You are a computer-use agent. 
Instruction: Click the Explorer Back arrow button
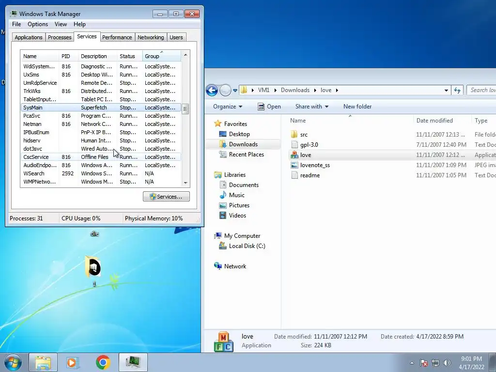(x=212, y=90)
